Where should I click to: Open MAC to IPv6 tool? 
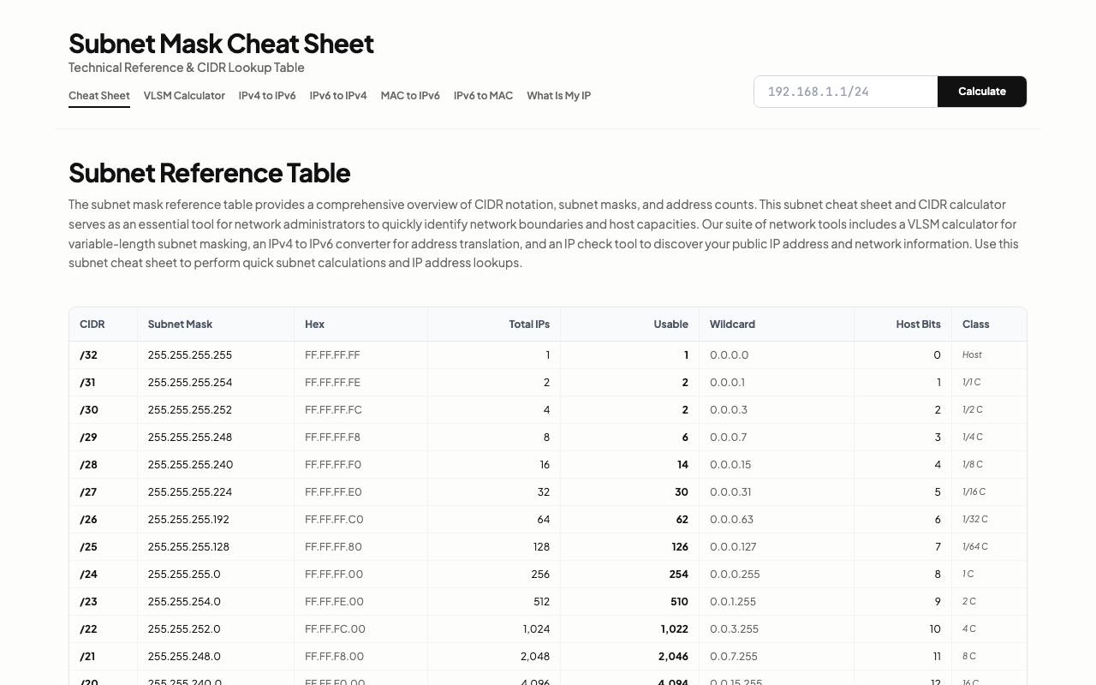pyautogui.click(x=410, y=96)
